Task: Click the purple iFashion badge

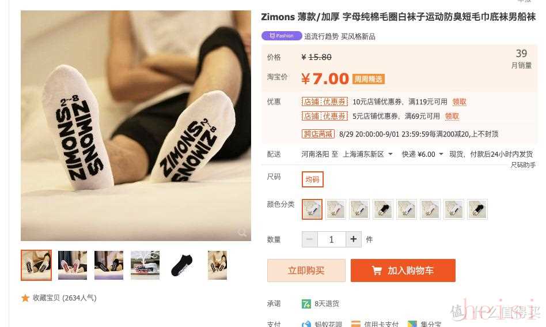Action: (282, 36)
